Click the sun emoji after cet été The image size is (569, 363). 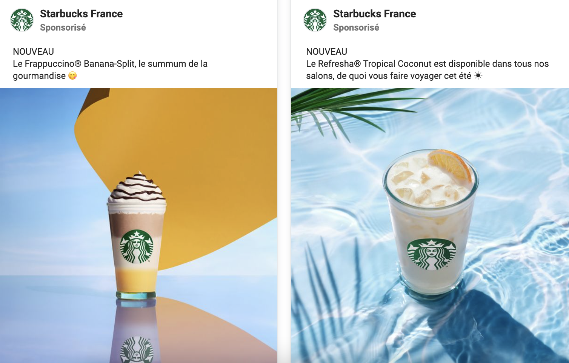[478, 75]
